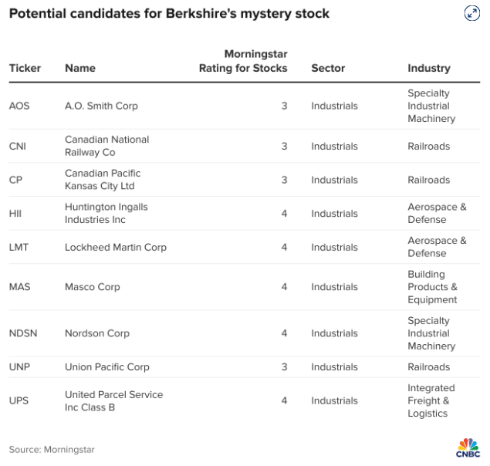Click Source: Morningstar text
Image resolution: width=490 pixels, height=466 pixels.
tap(52, 450)
